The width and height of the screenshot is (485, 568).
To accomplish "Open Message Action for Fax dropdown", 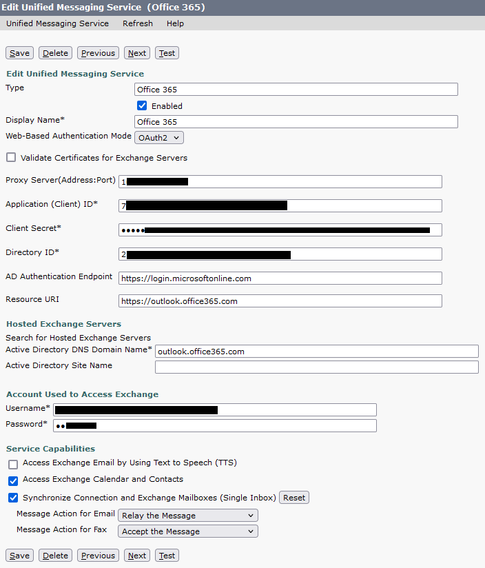I will 188,531.
